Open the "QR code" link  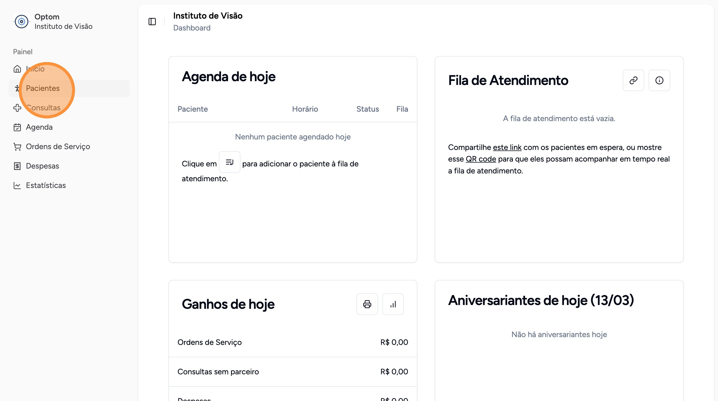pos(481,159)
